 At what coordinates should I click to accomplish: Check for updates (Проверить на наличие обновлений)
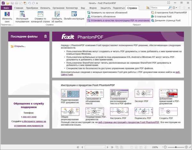[x=107, y=12]
